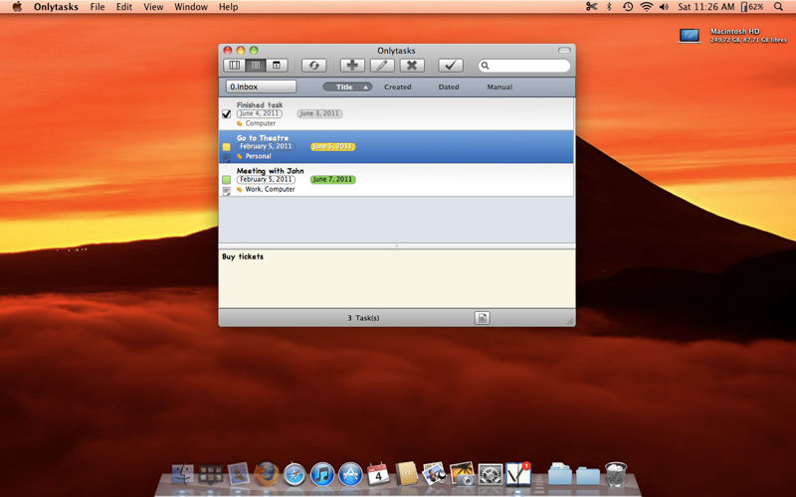Open iCal from the dock

point(378,475)
